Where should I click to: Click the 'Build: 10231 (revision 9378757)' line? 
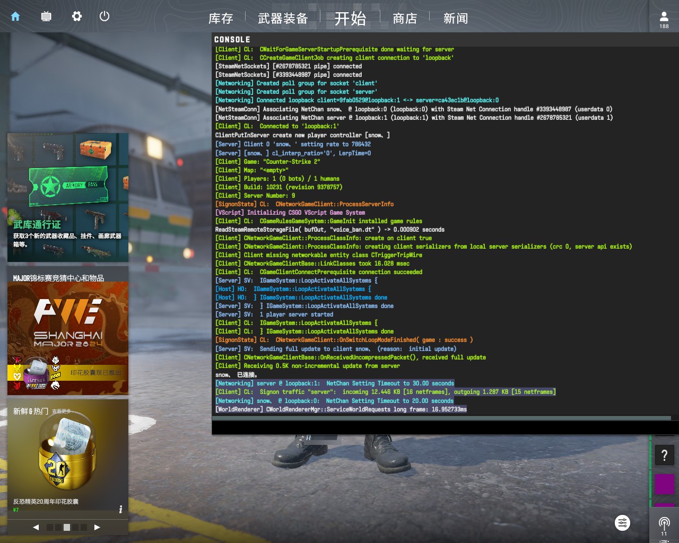pos(279,187)
